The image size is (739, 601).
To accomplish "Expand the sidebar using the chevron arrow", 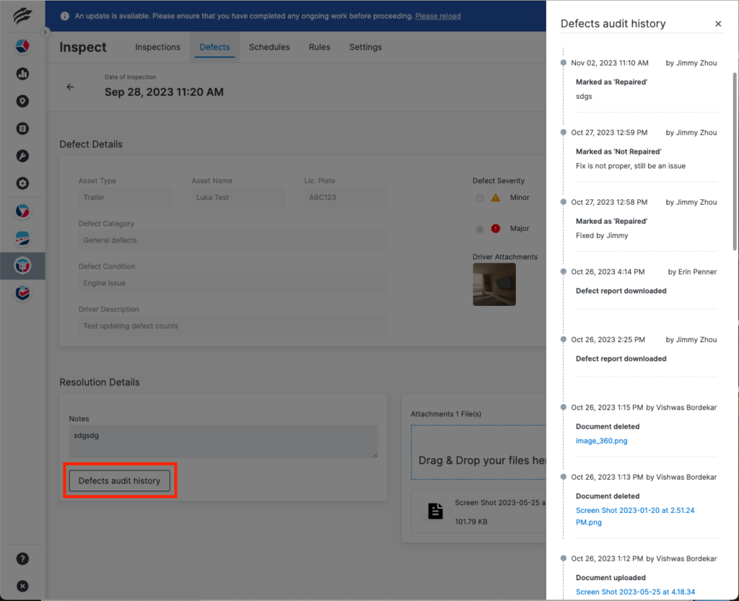I will coord(45,32).
